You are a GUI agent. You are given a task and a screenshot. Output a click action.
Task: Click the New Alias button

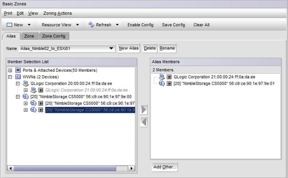pos(129,48)
